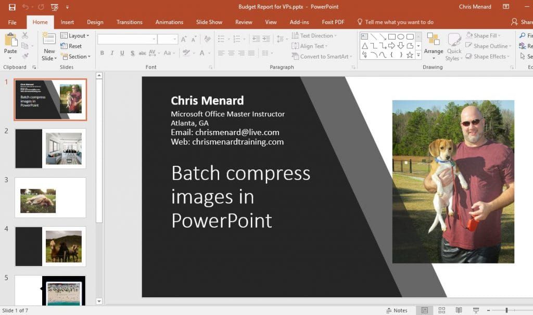Click the underline formatting icon
The height and width of the screenshot is (315, 533).
click(x=122, y=53)
